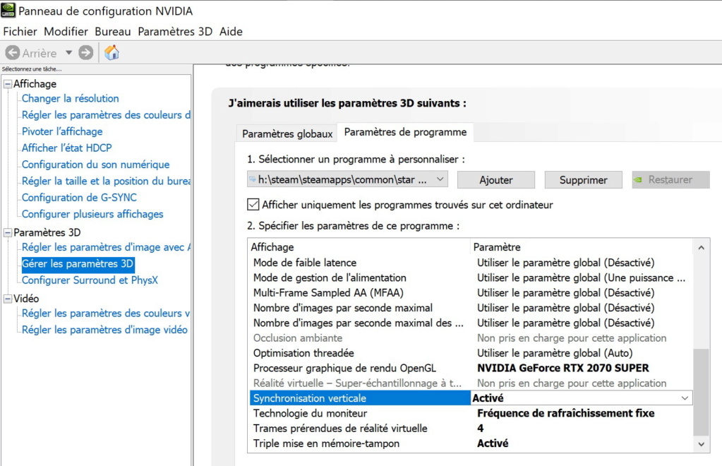Open Régler les paramètres des couleurs vidéo
Screen dimensions: 722x466
[106, 313]
